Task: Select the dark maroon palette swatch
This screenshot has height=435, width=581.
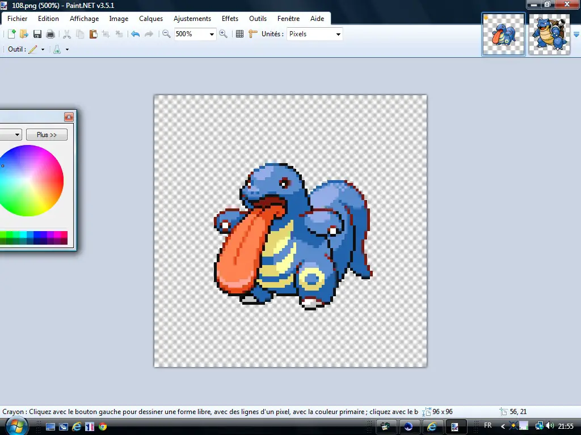Action: click(65, 241)
